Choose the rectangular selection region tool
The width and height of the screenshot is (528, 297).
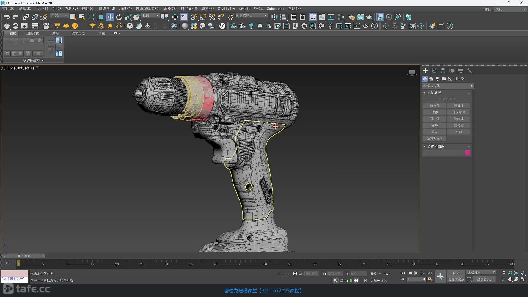pos(91,17)
